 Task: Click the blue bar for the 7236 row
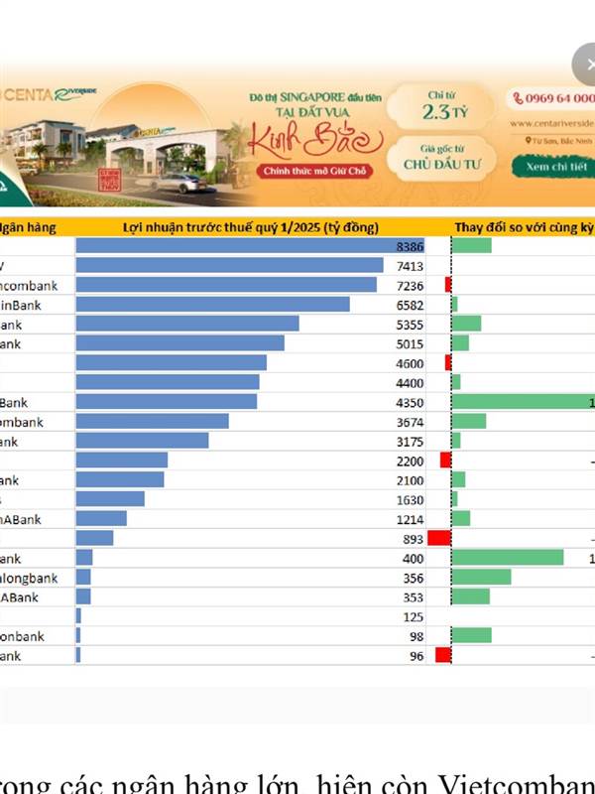point(226,285)
